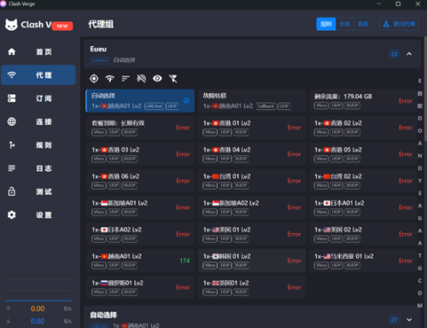Click the Selector tag under Eueu
The image size is (427, 328).
(x=100, y=61)
